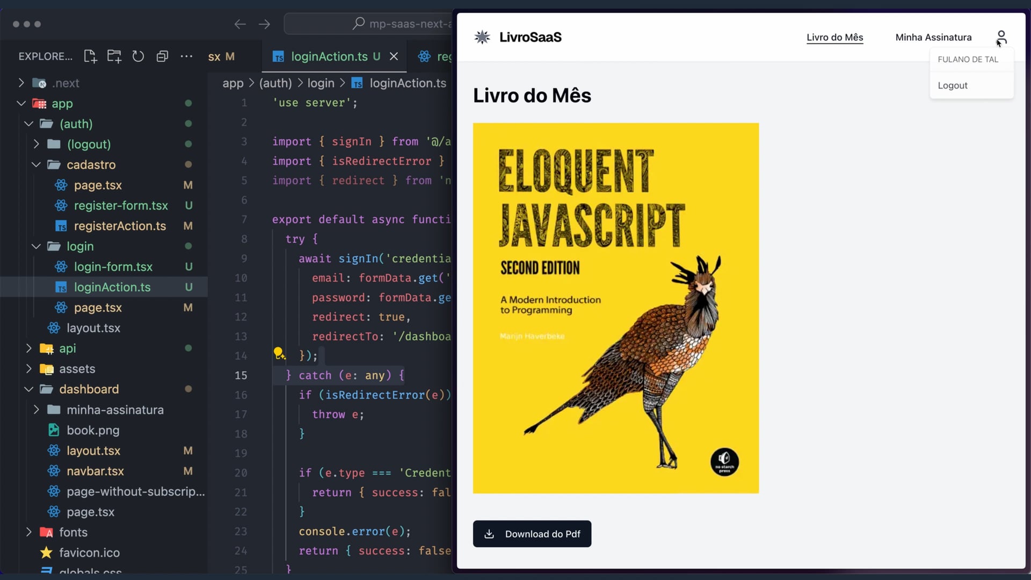
Task: Close the loginAction.ts tab
Action: pos(394,56)
